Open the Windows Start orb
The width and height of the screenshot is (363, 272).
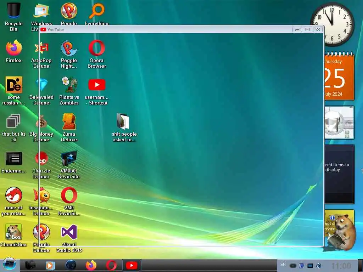(x=9, y=265)
